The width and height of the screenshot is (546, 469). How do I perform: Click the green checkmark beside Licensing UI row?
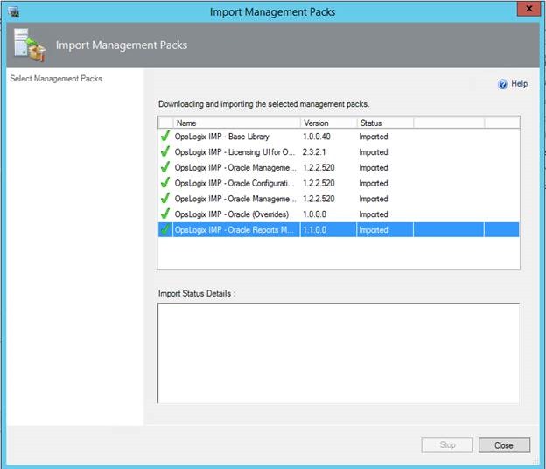point(164,152)
